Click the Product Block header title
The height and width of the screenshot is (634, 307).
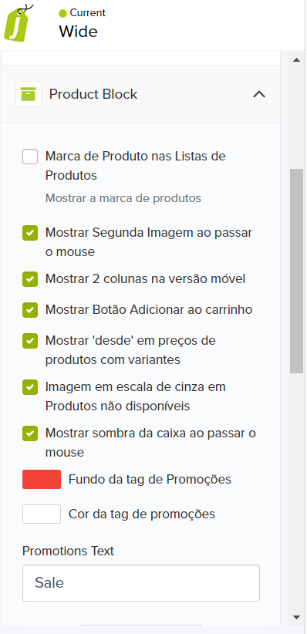93,94
